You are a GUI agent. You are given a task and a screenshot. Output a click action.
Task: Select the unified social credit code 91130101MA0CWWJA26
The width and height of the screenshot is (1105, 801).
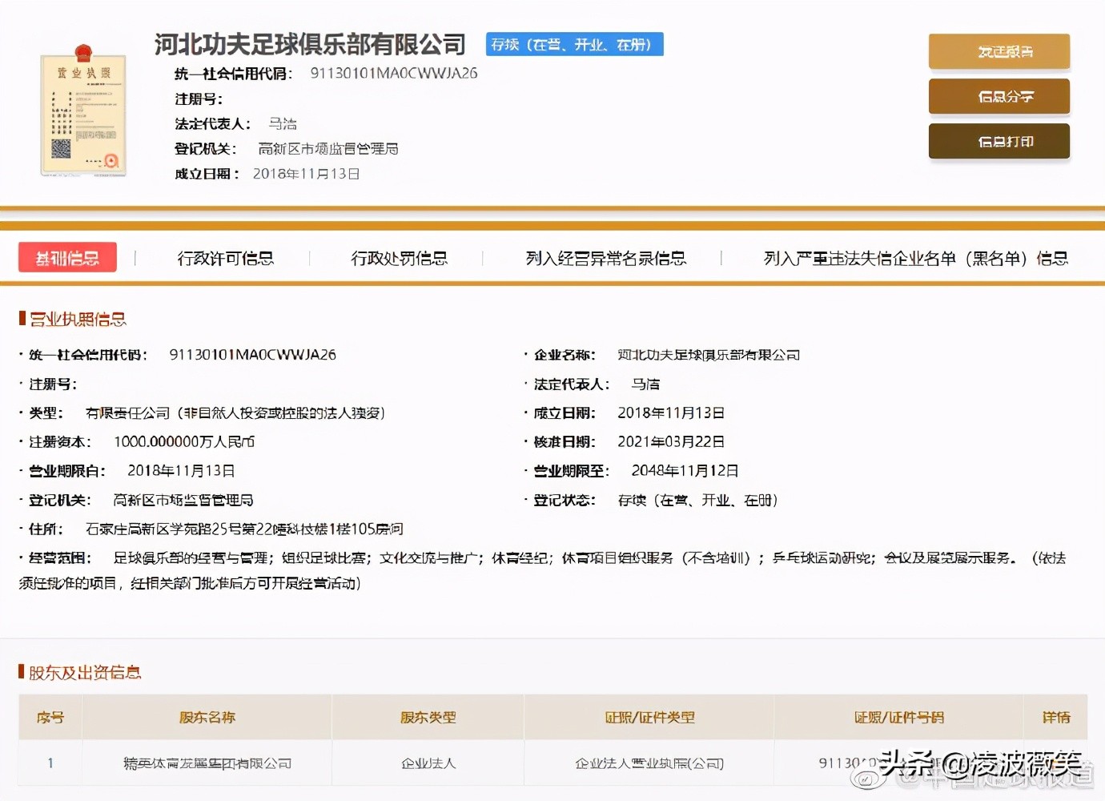coord(393,72)
